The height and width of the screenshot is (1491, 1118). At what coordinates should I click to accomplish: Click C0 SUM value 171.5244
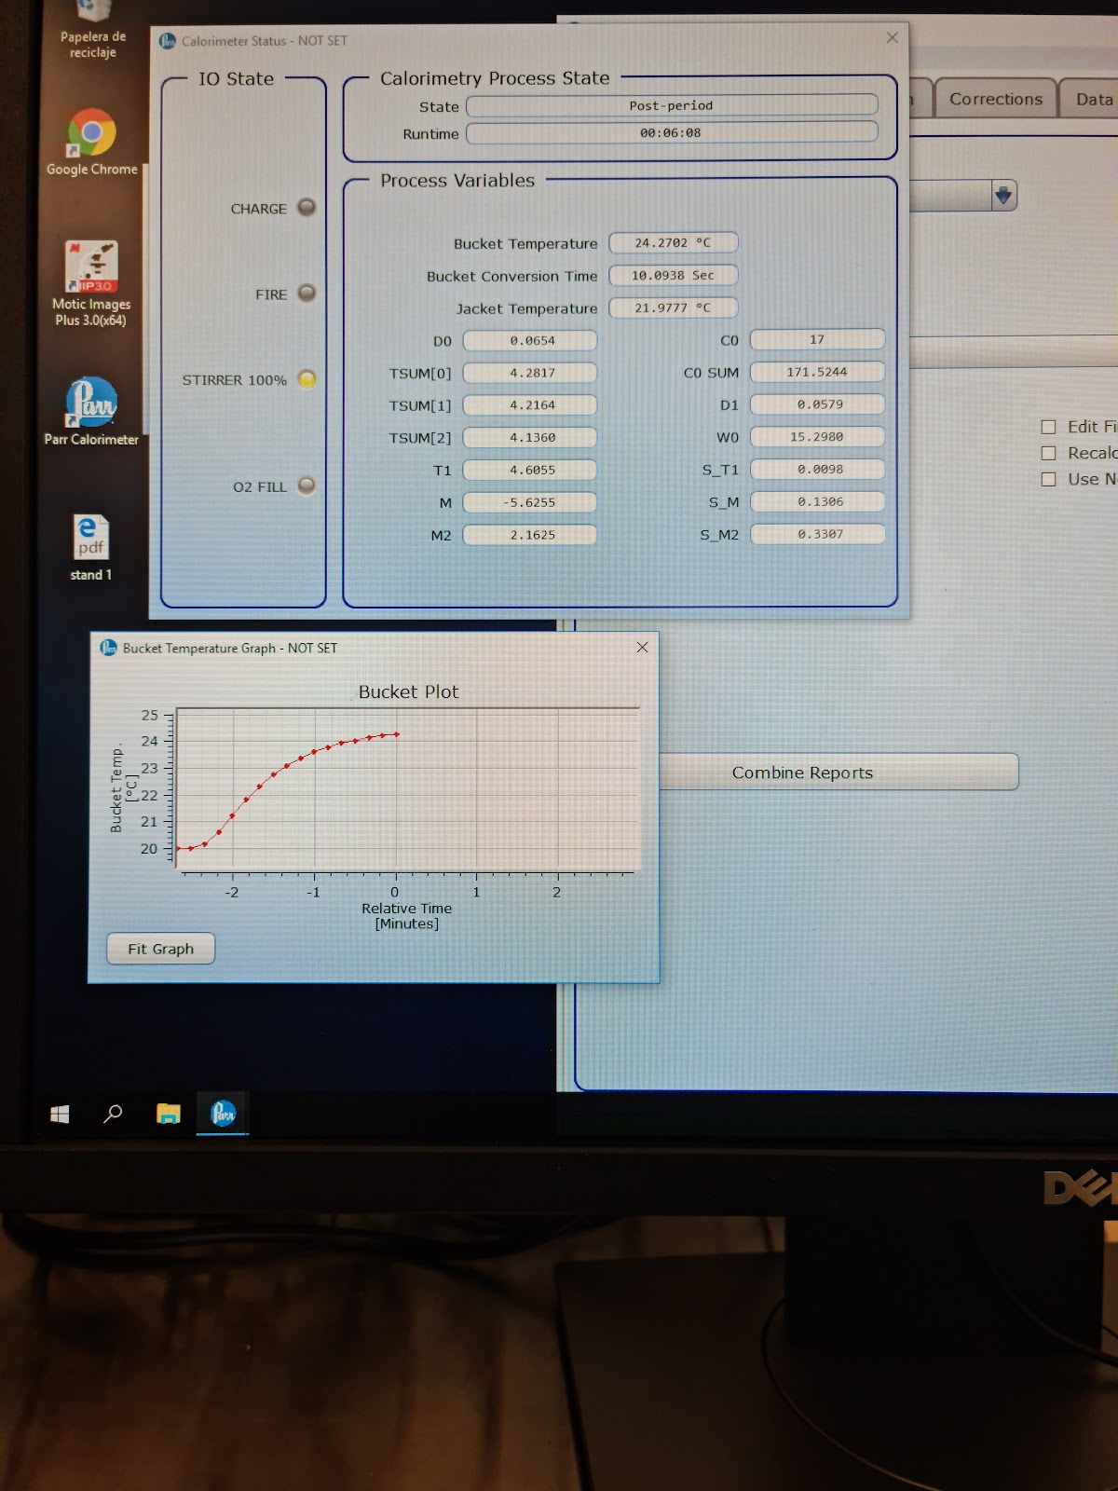817,372
